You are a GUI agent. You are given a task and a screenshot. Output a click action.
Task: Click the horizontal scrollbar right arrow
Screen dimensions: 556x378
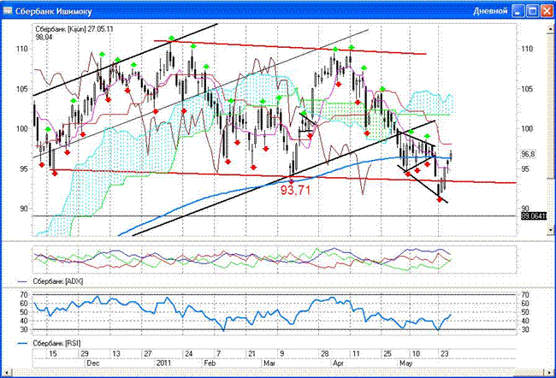tap(550, 374)
